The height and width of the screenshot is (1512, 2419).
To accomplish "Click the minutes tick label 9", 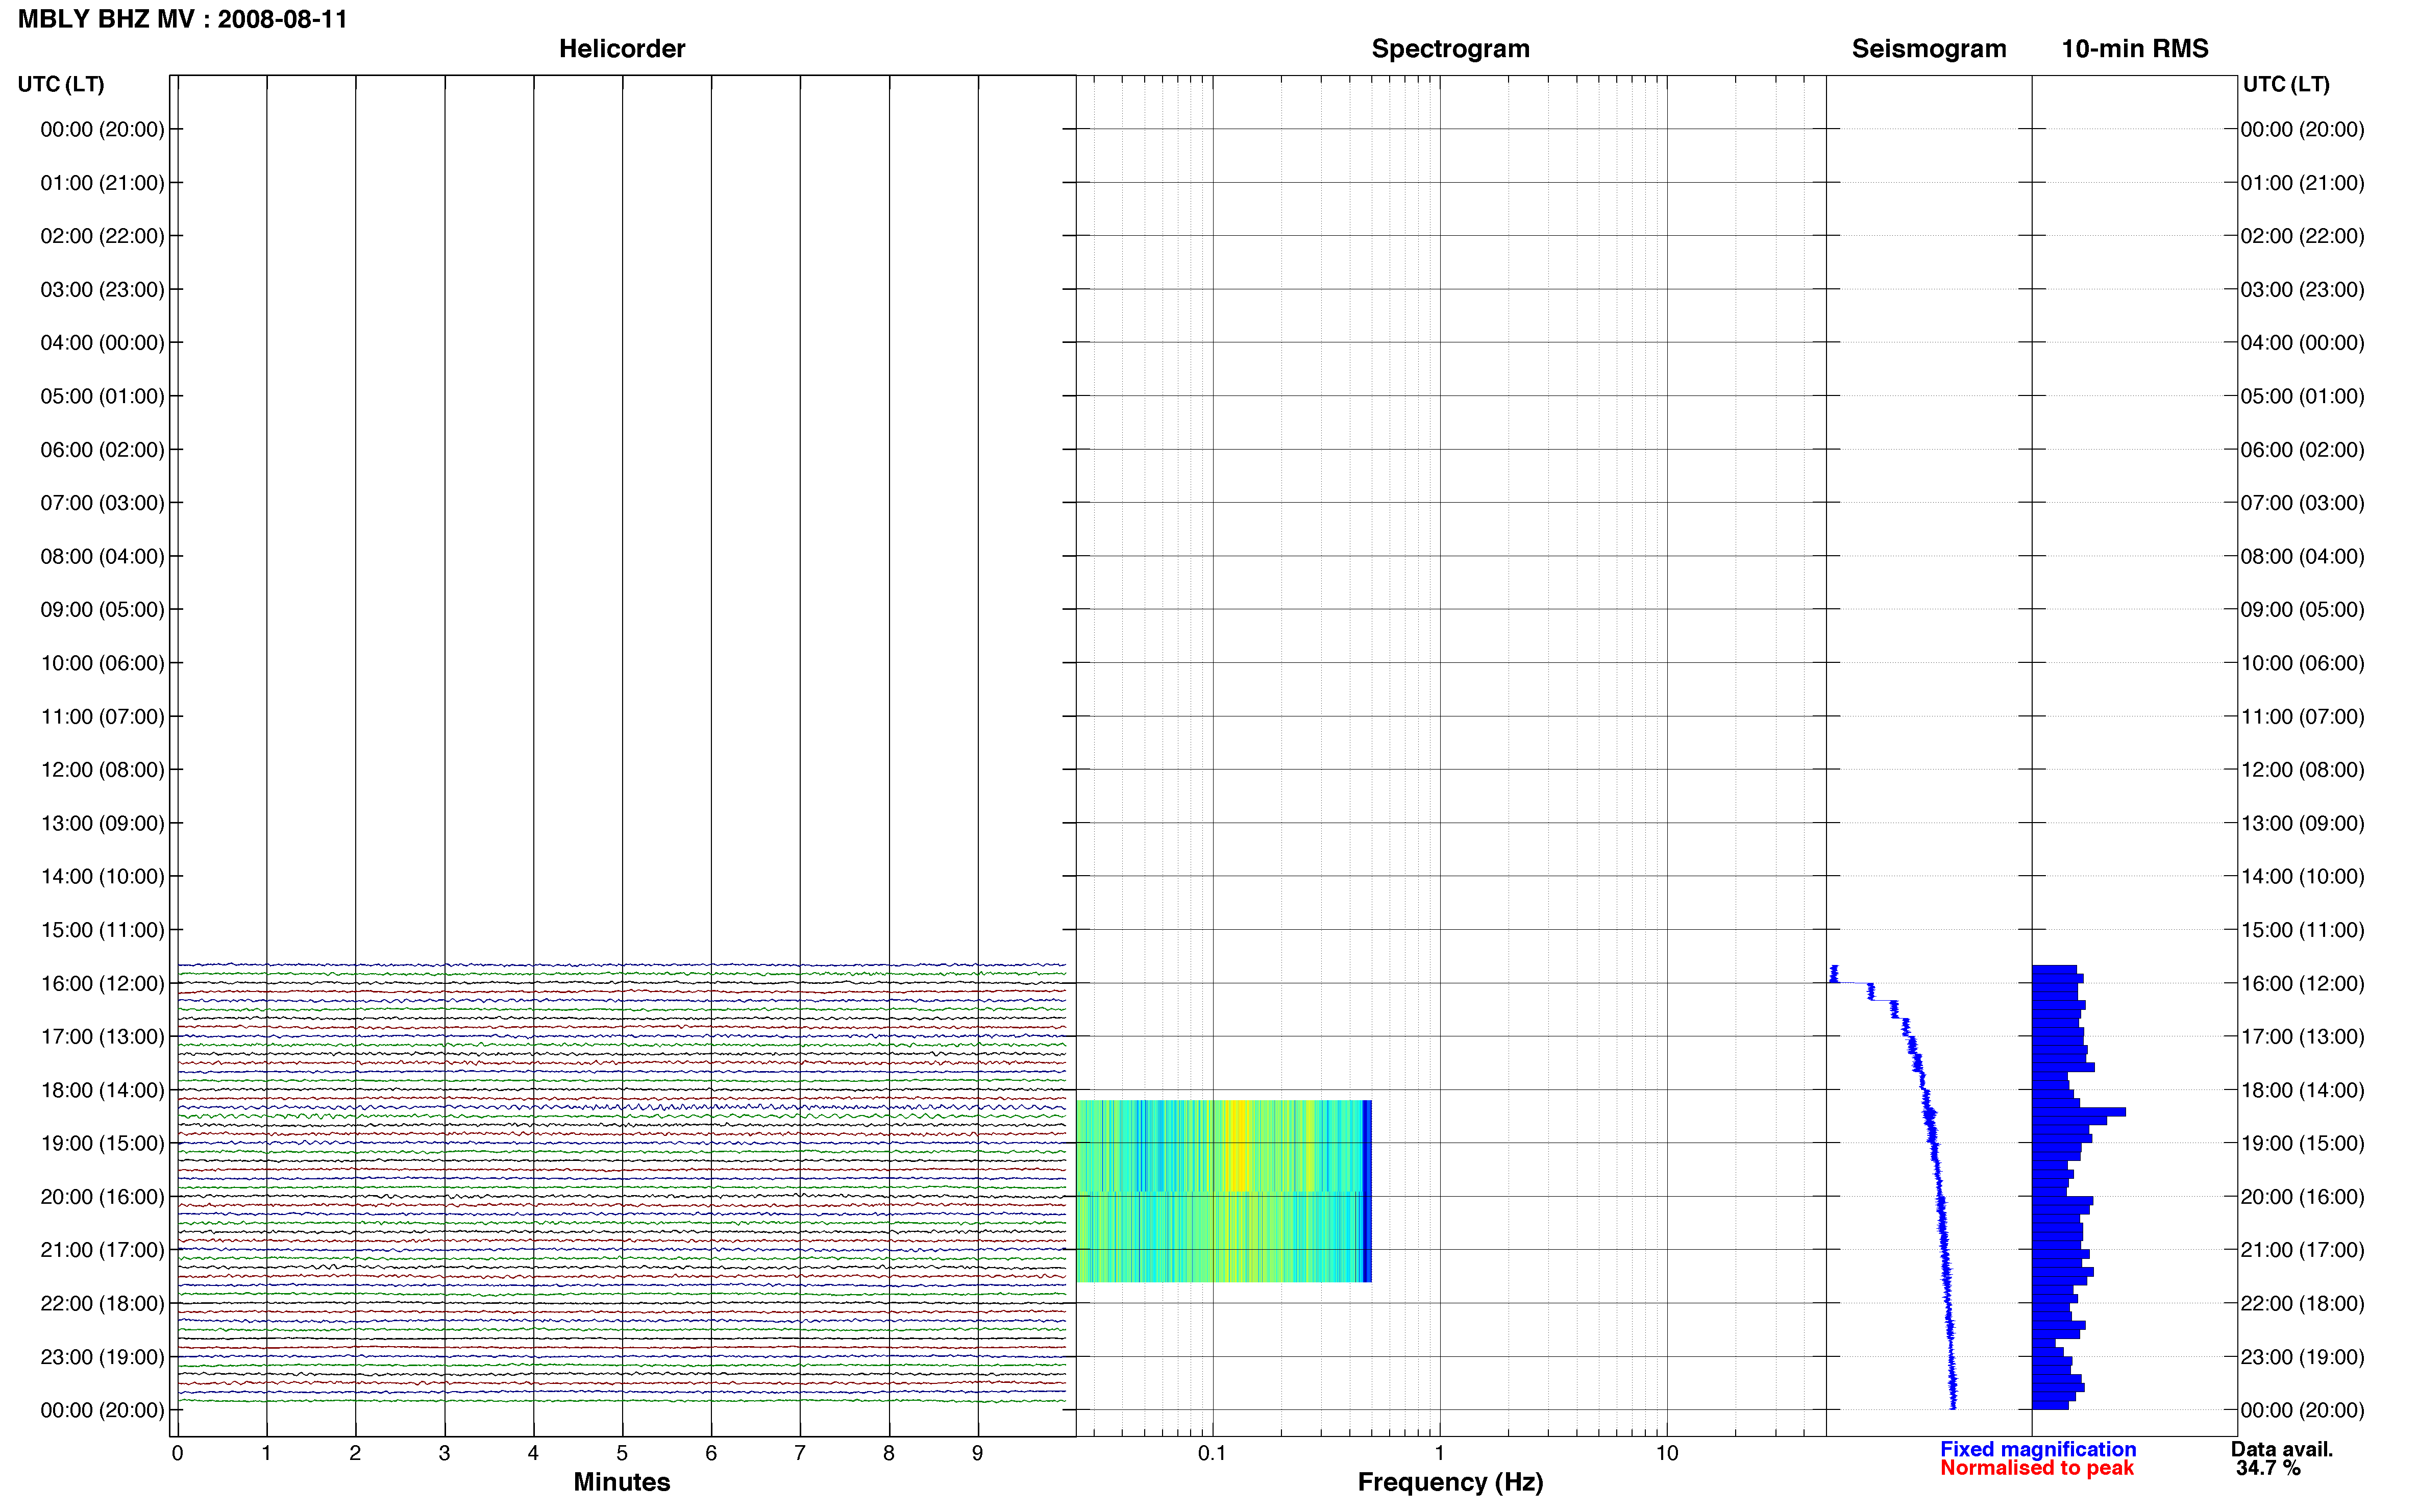I will (x=978, y=1453).
